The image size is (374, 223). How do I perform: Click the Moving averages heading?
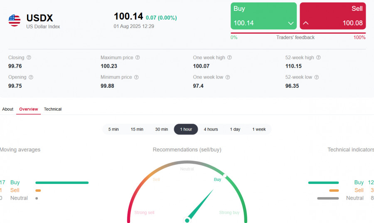[x=20, y=150]
